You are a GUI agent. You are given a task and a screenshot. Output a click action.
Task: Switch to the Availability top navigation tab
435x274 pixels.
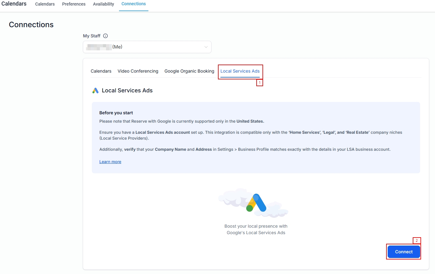[x=103, y=4]
